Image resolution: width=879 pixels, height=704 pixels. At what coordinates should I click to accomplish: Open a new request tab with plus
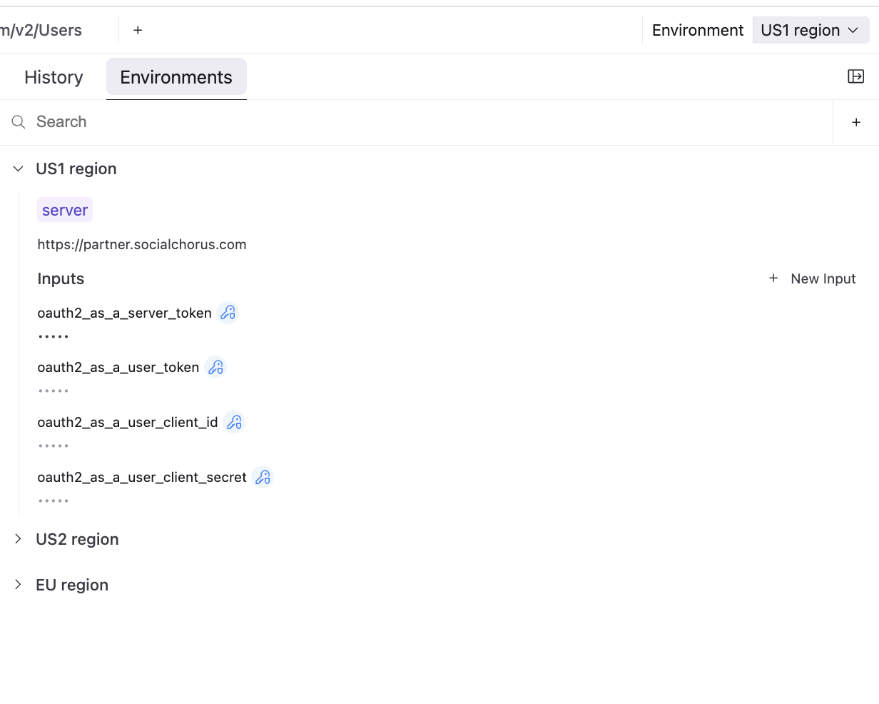point(138,30)
